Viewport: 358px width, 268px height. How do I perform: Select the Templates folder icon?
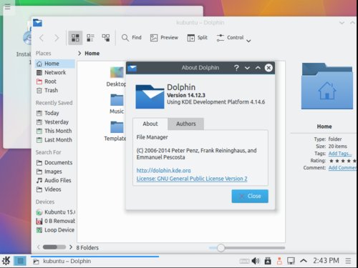[117, 126]
